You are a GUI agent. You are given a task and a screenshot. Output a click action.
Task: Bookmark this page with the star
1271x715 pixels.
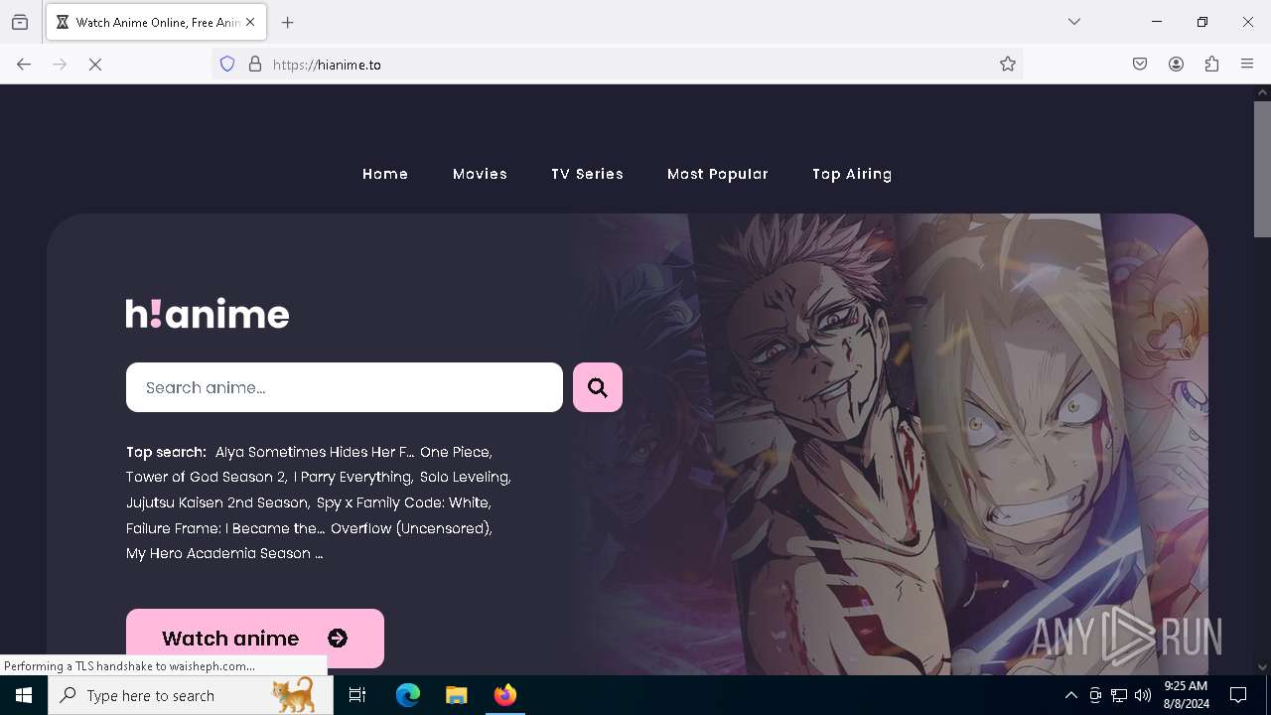(x=1008, y=65)
